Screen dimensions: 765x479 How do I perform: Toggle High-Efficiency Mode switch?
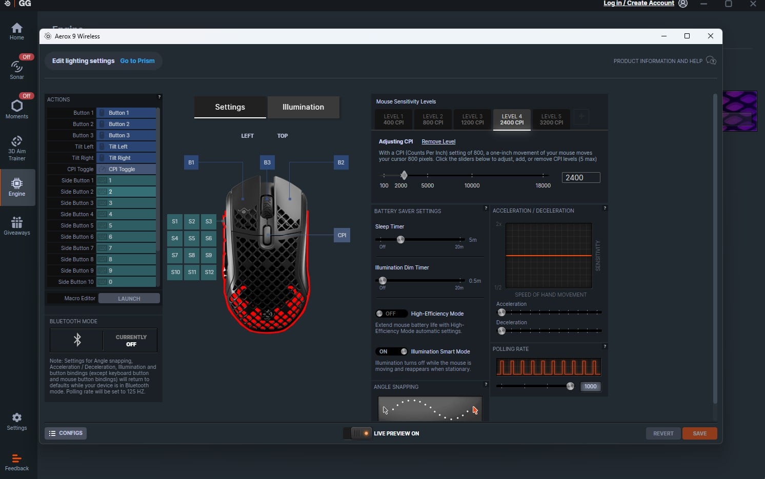(391, 314)
